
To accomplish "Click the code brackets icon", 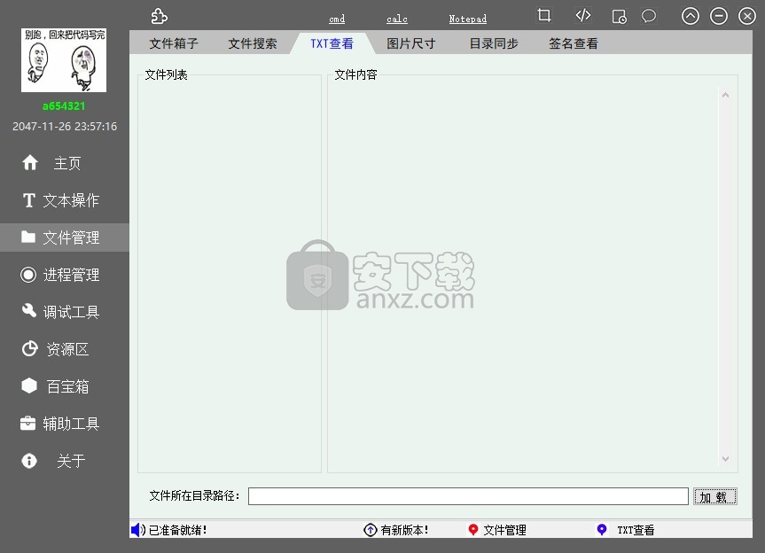I will [x=583, y=16].
